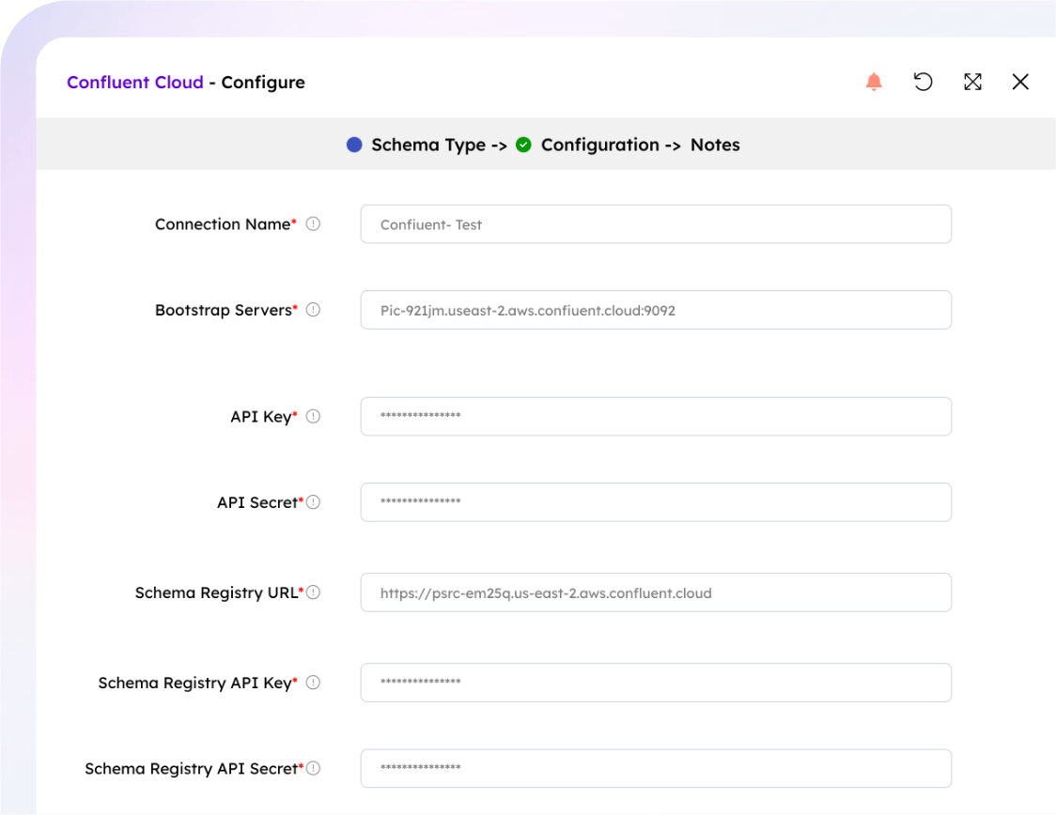Viewport: 1056px width, 815px height.
Task: Click the "Configure" title text
Action: click(x=263, y=83)
